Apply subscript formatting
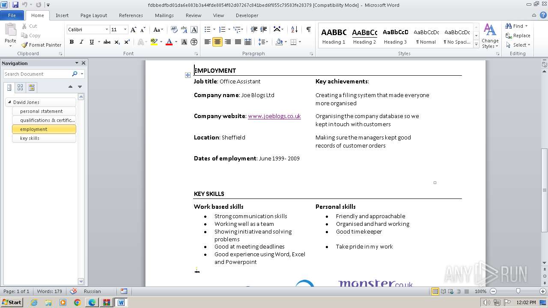This screenshot has height=308, width=548. 117,42
